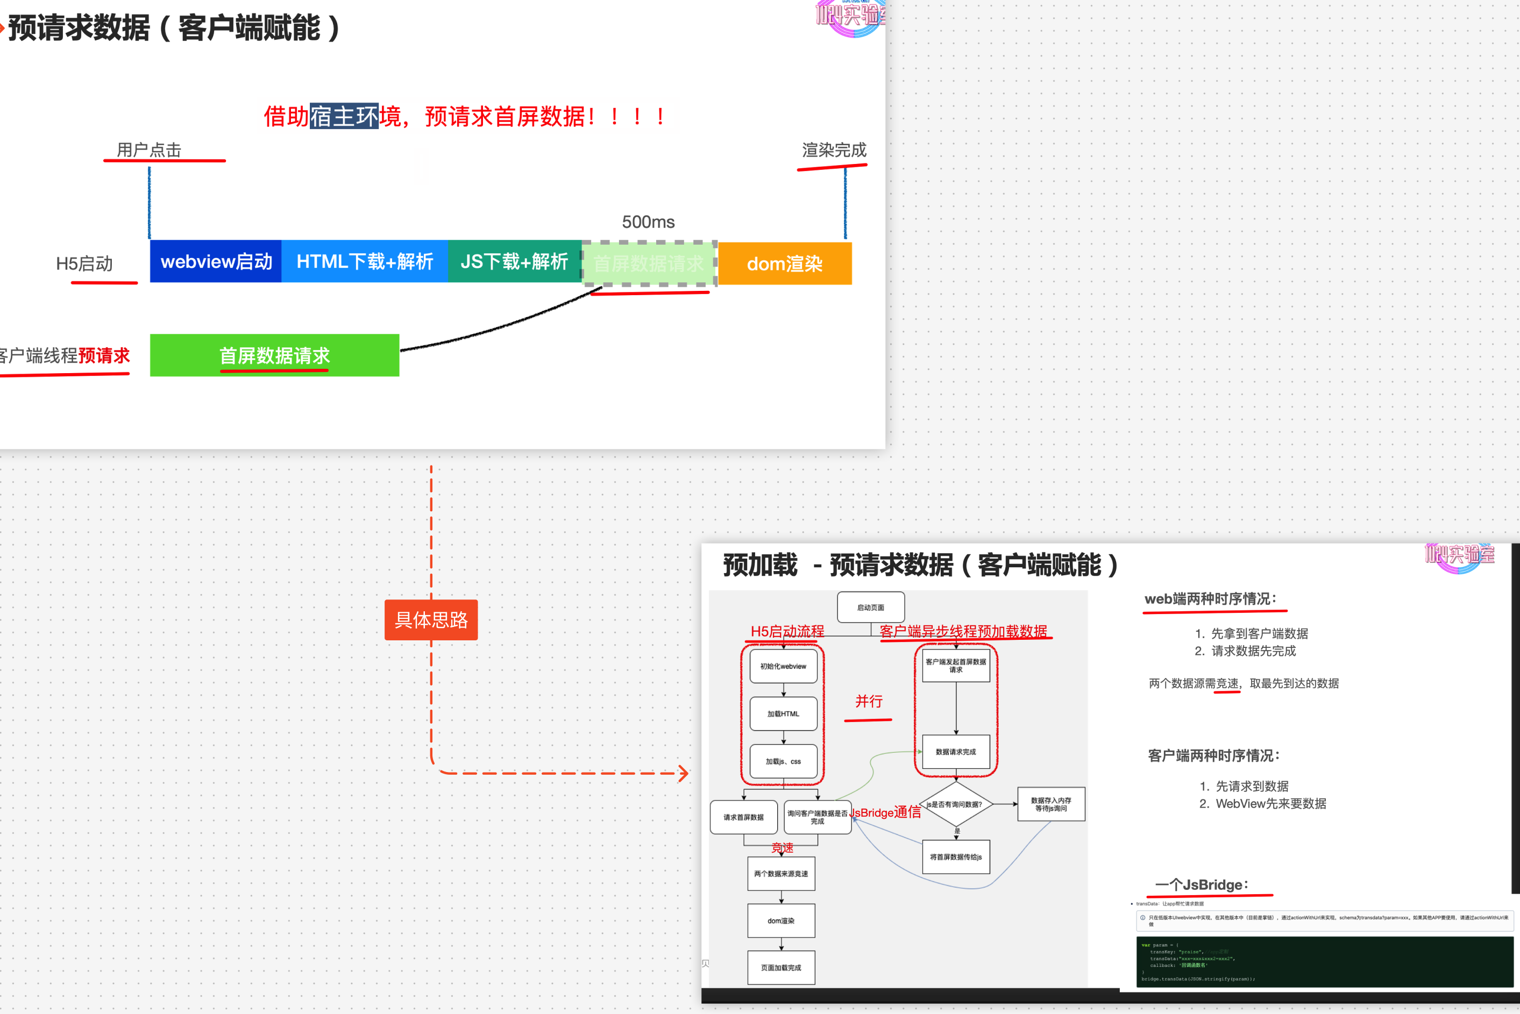
Task: Click the red '客户端异步线程预加载数据' label
Action: click(x=963, y=631)
